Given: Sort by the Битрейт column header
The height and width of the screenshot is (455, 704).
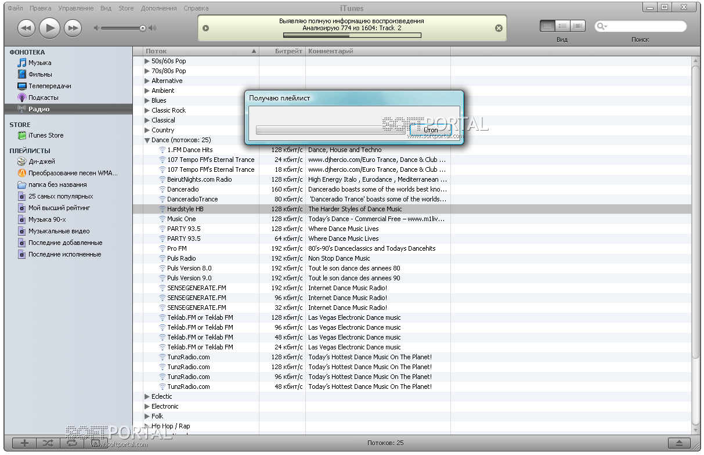Looking at the screenshot, I should pos(283,51).
